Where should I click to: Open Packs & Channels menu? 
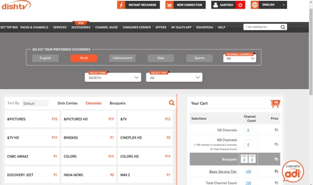pos(34,27)
